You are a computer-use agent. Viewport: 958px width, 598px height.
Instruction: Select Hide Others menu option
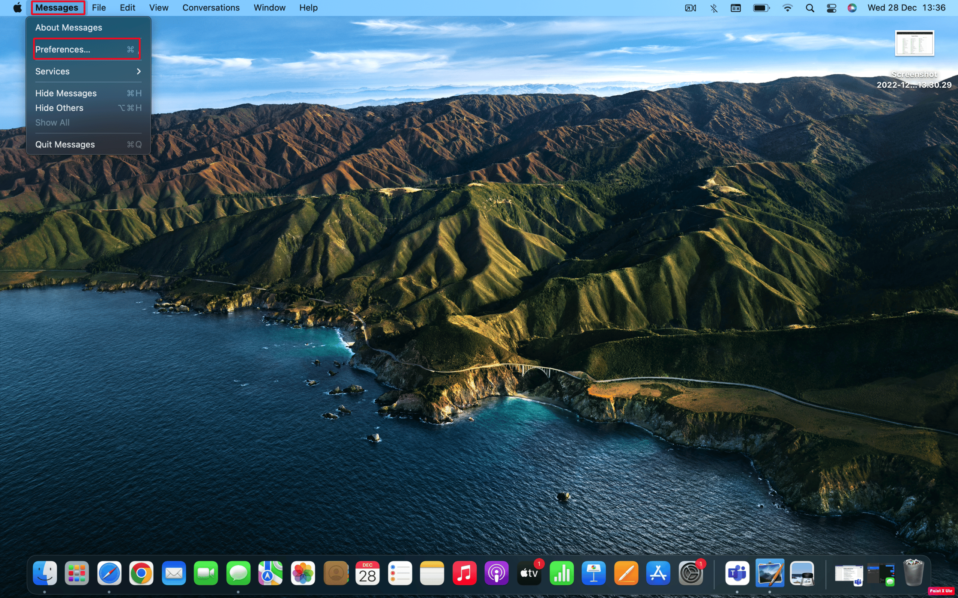pyautogui.click(x=59, y=108)
